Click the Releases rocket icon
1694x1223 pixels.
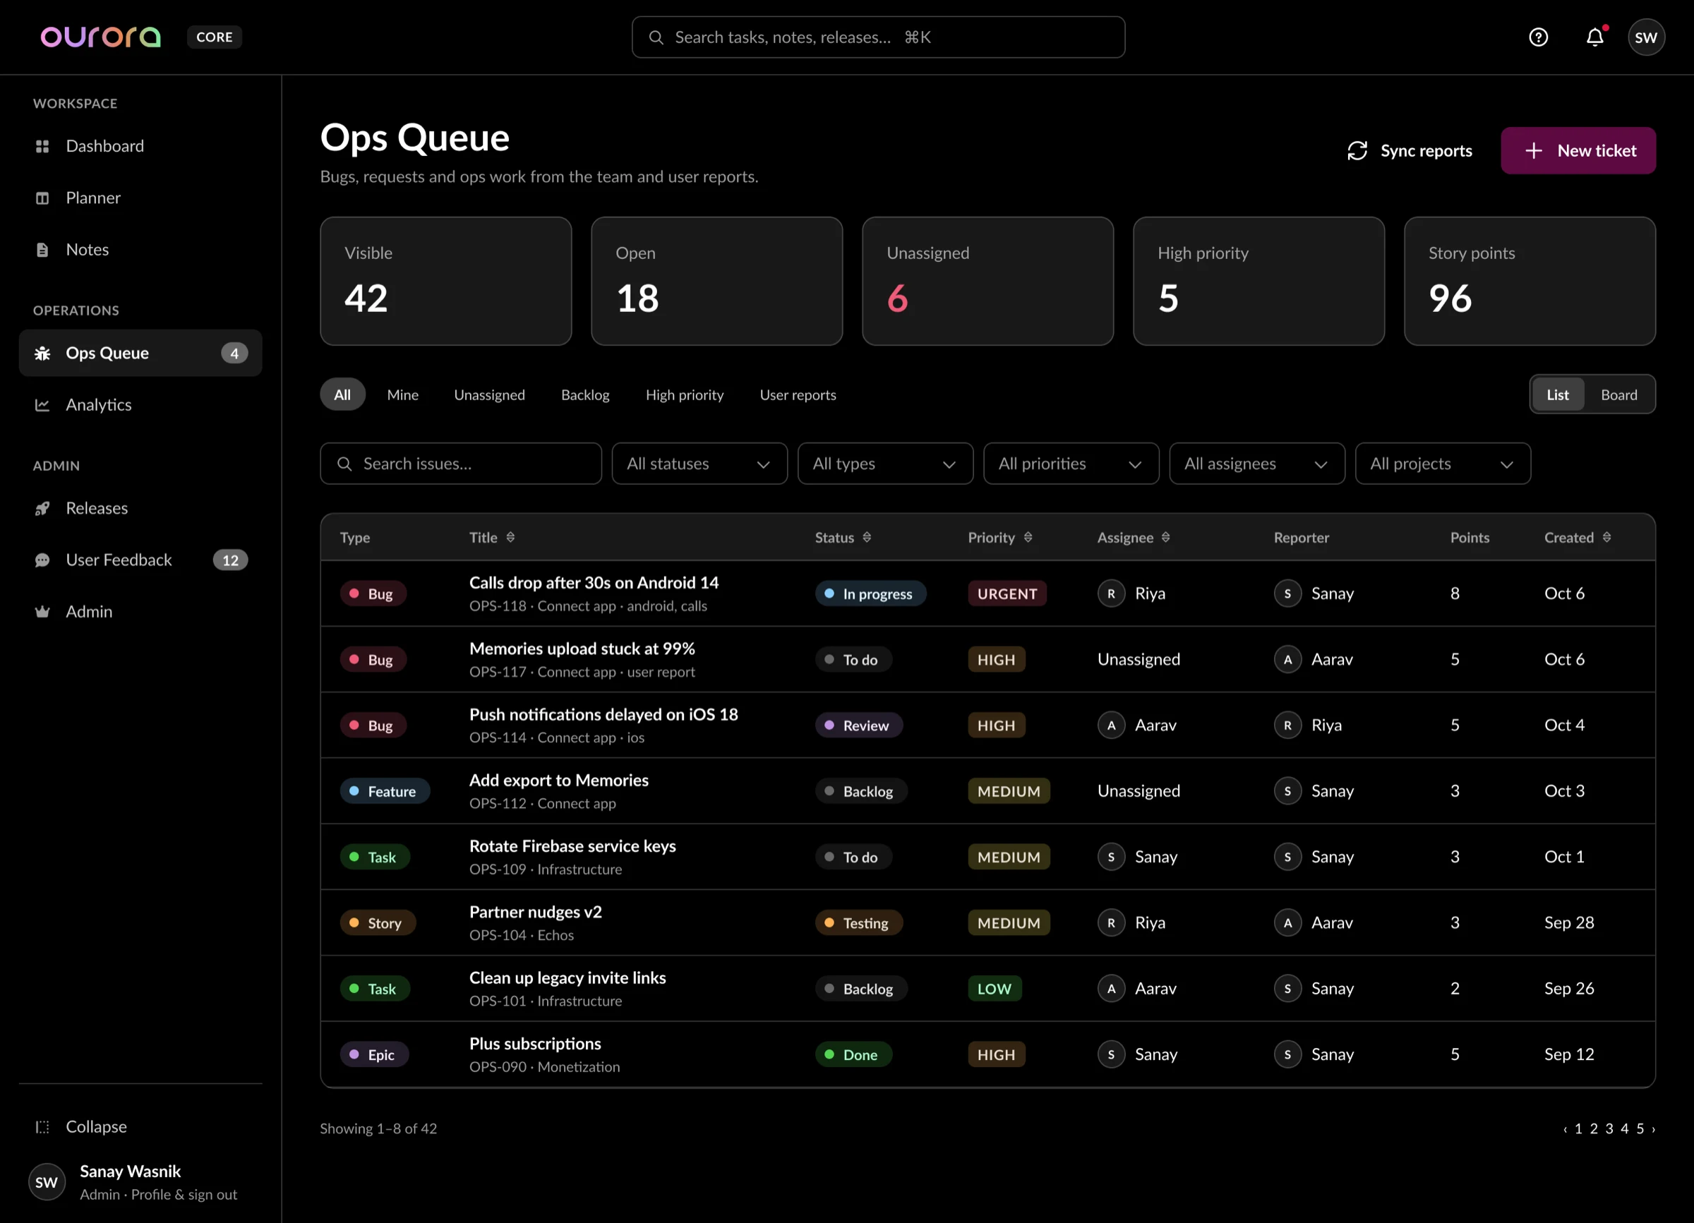42,508
